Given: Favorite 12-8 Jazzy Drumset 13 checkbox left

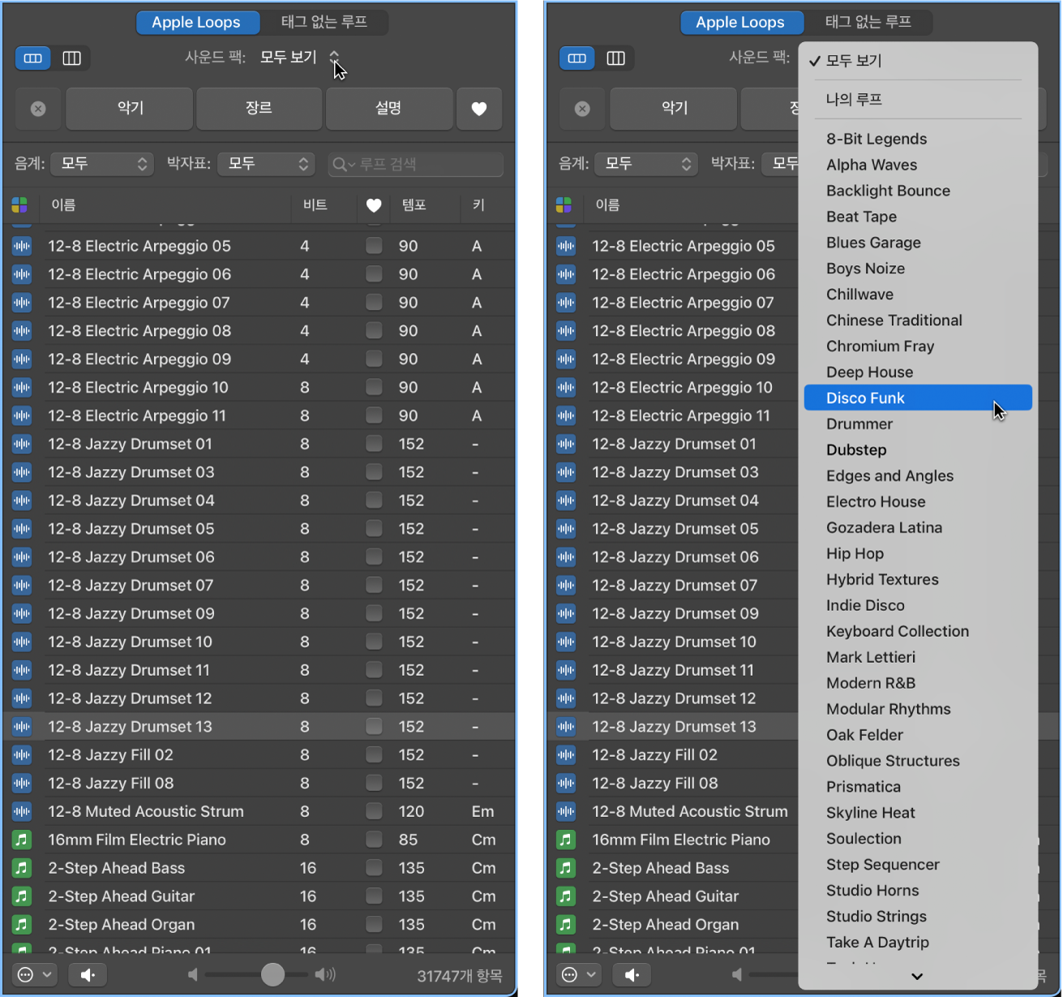Looking at the screenshot, I should point(374,726).
